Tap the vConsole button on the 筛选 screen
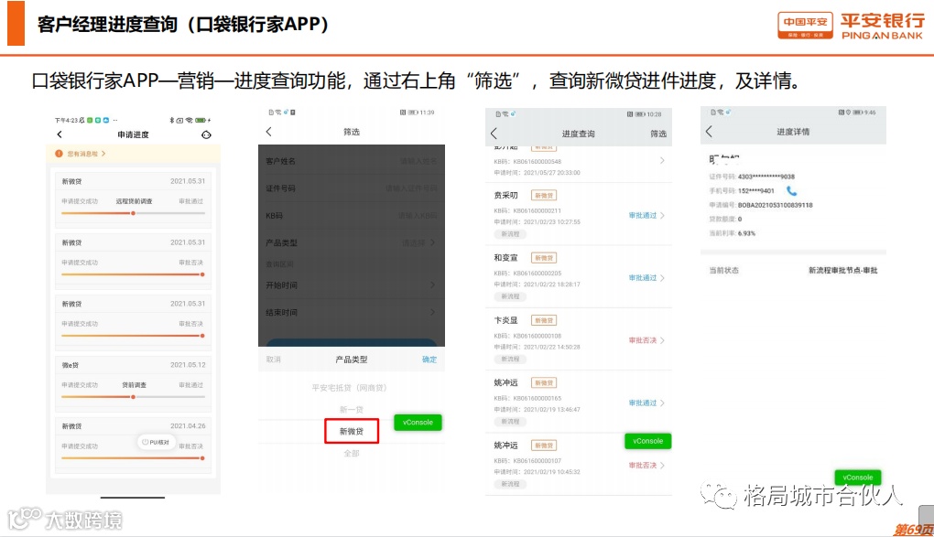Viewport: 934px width, 537px height. point(418,423)
